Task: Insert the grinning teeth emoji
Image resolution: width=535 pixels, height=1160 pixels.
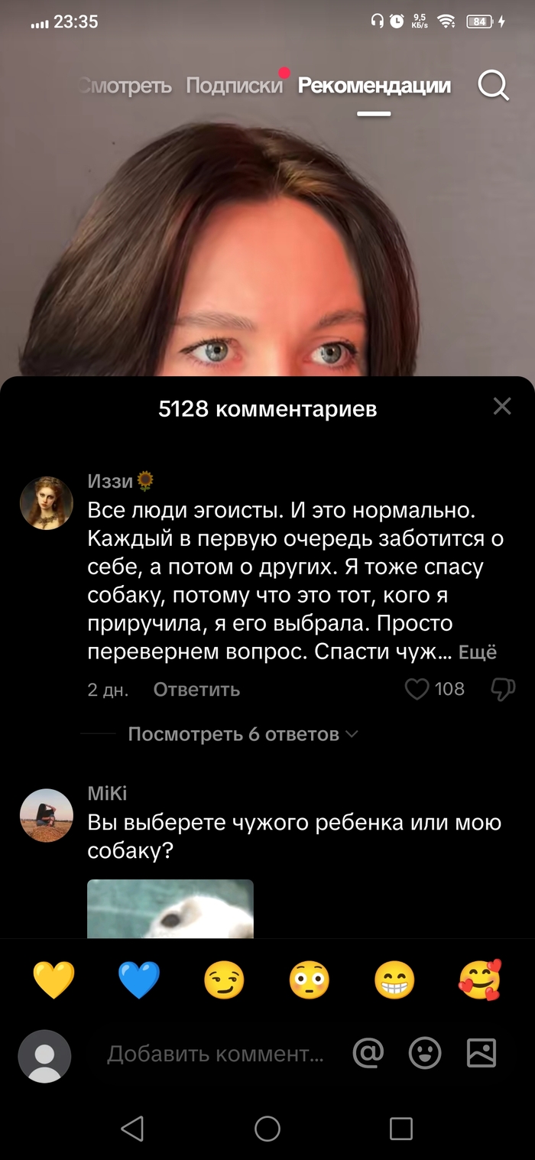Action: tap(394, 980)
